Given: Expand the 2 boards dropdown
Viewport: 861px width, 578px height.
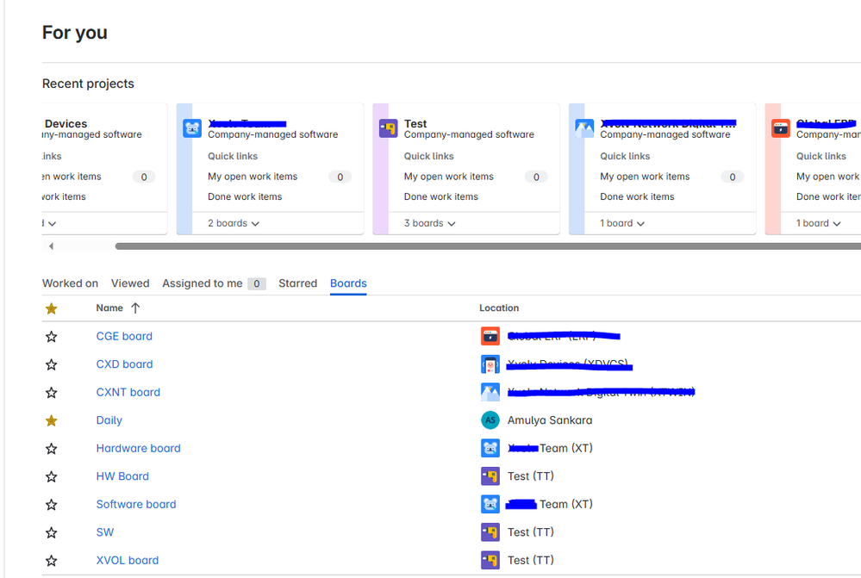Looking at the screenshot, I should click(x=234, y=223).
